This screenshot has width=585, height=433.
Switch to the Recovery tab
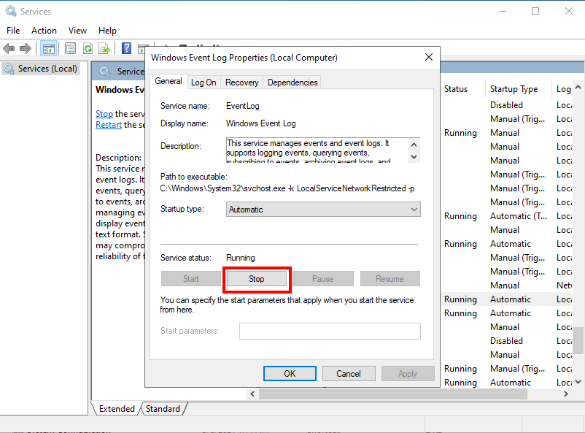point(241,83)
